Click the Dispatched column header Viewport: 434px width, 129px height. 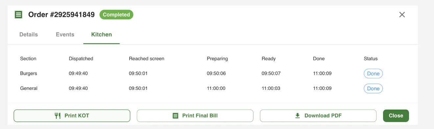[x=81, y=59]
